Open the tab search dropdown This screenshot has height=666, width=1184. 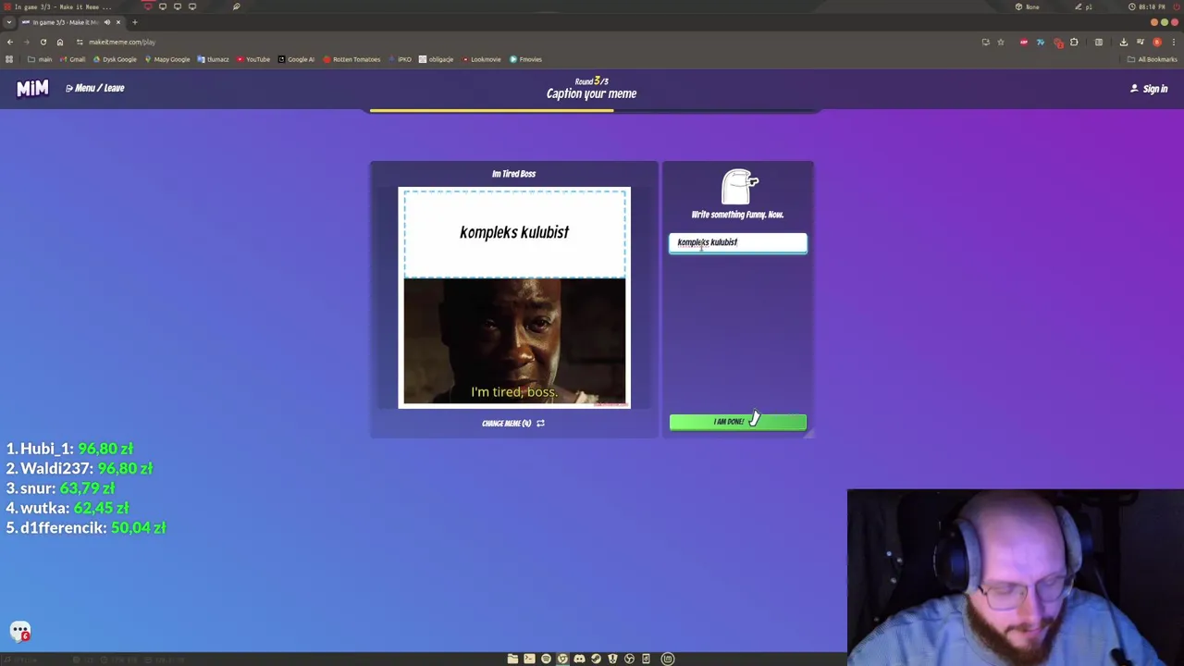click(x=9, y=22)
